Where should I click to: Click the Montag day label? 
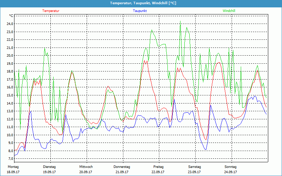[13, 167]
